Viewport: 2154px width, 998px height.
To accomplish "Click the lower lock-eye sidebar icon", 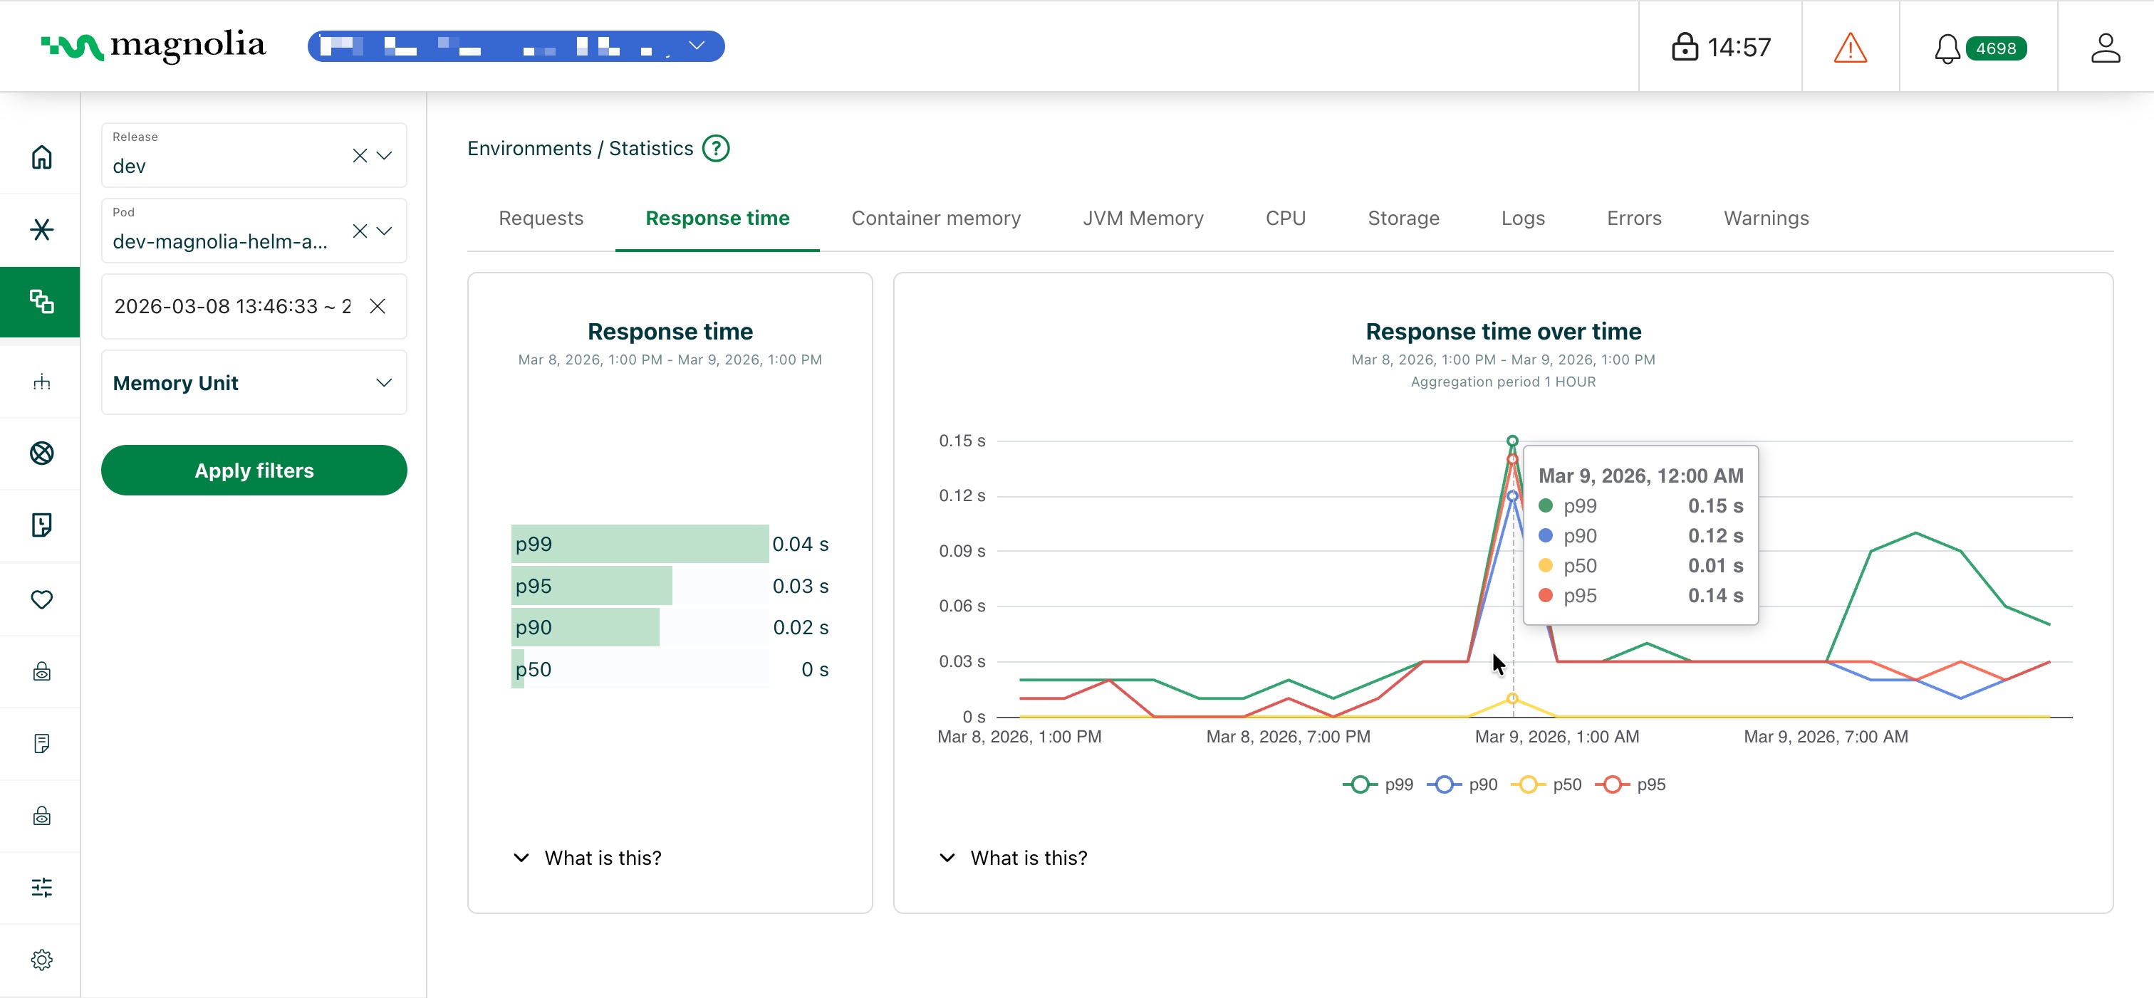I will (x=42, y=816).
